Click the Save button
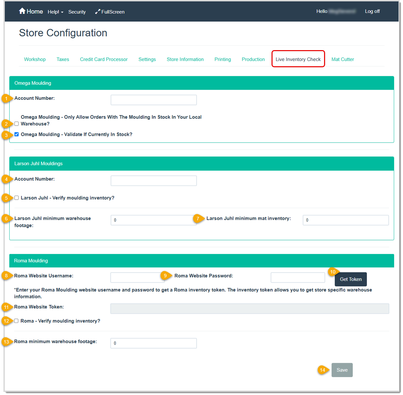 342,370
